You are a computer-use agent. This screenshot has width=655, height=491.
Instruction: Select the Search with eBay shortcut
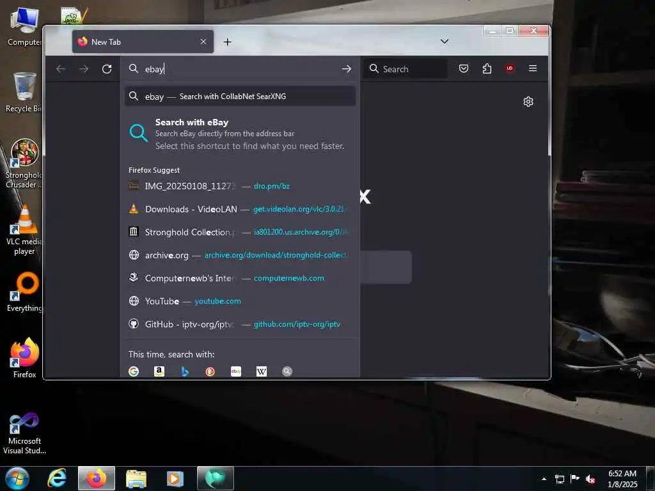click(241, 134)
